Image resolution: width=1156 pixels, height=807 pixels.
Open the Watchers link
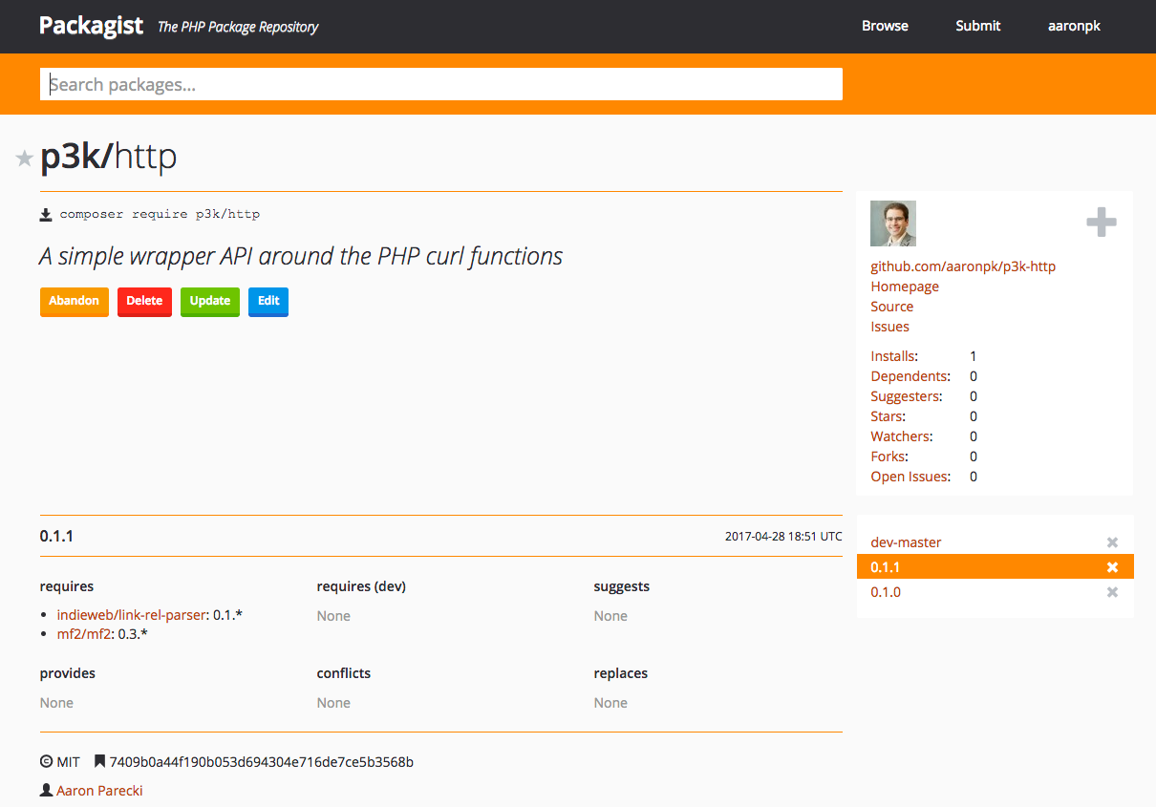(x=900, y=436)
